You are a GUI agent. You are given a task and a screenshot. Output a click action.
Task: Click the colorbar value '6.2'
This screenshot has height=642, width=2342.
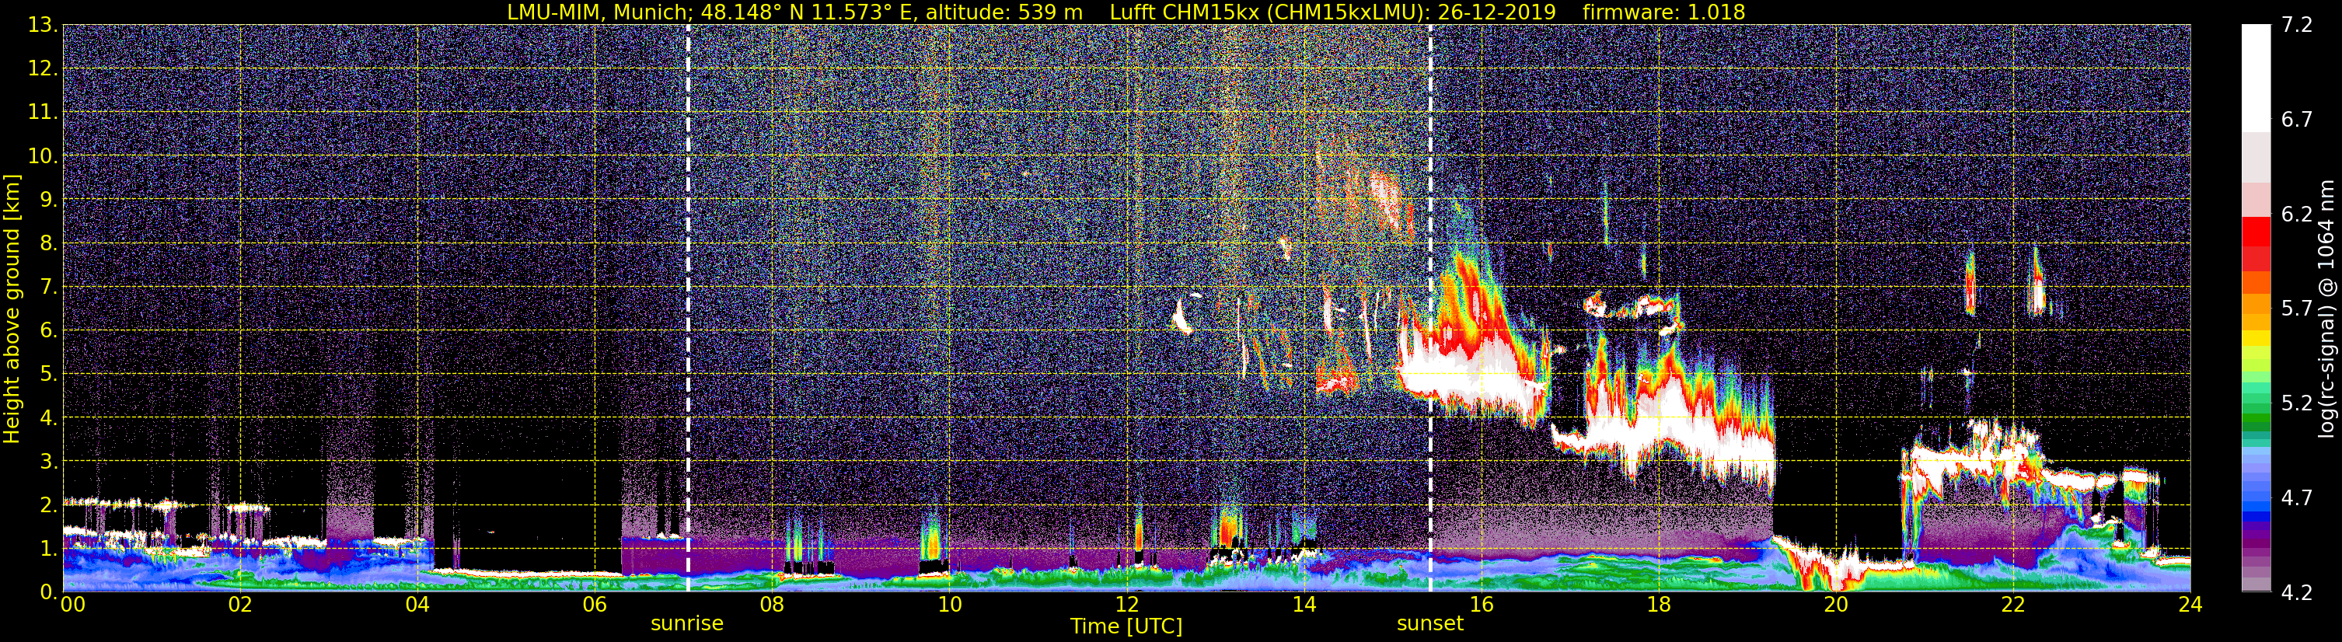click(2297, 215)
